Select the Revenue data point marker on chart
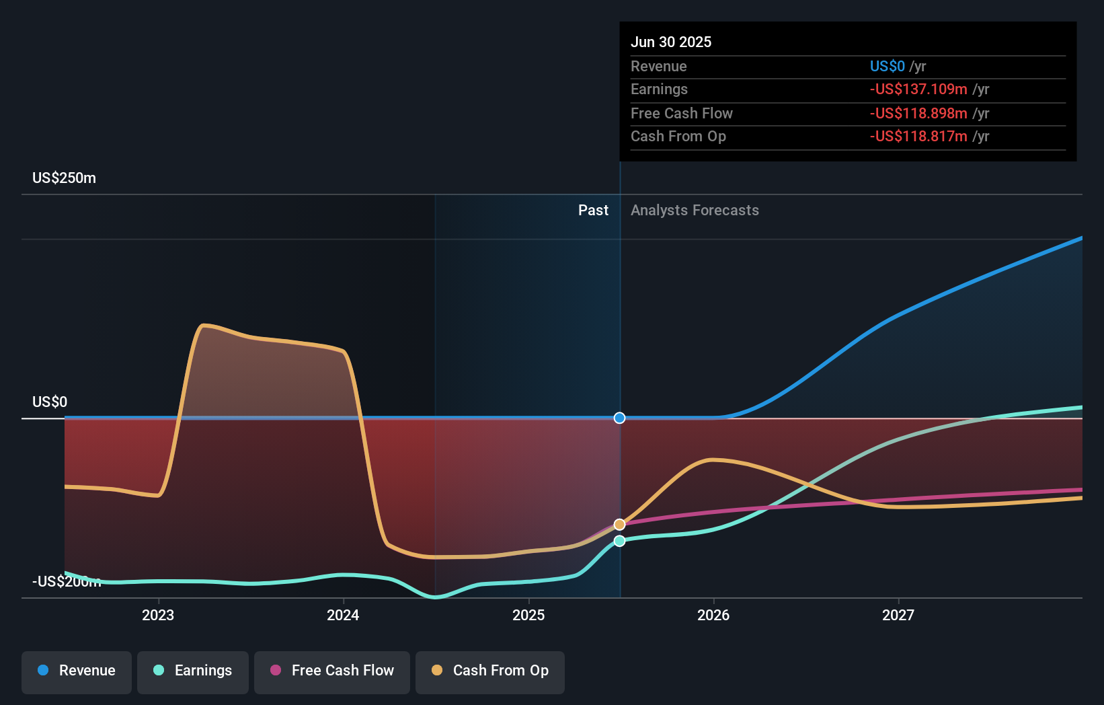1104x705 pixels. click(619, 418)
